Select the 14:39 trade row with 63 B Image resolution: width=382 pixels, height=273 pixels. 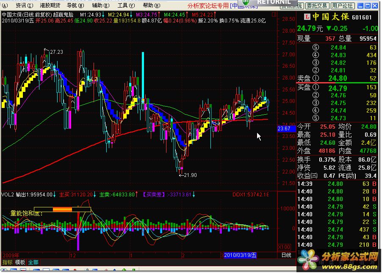coord(337,184)
